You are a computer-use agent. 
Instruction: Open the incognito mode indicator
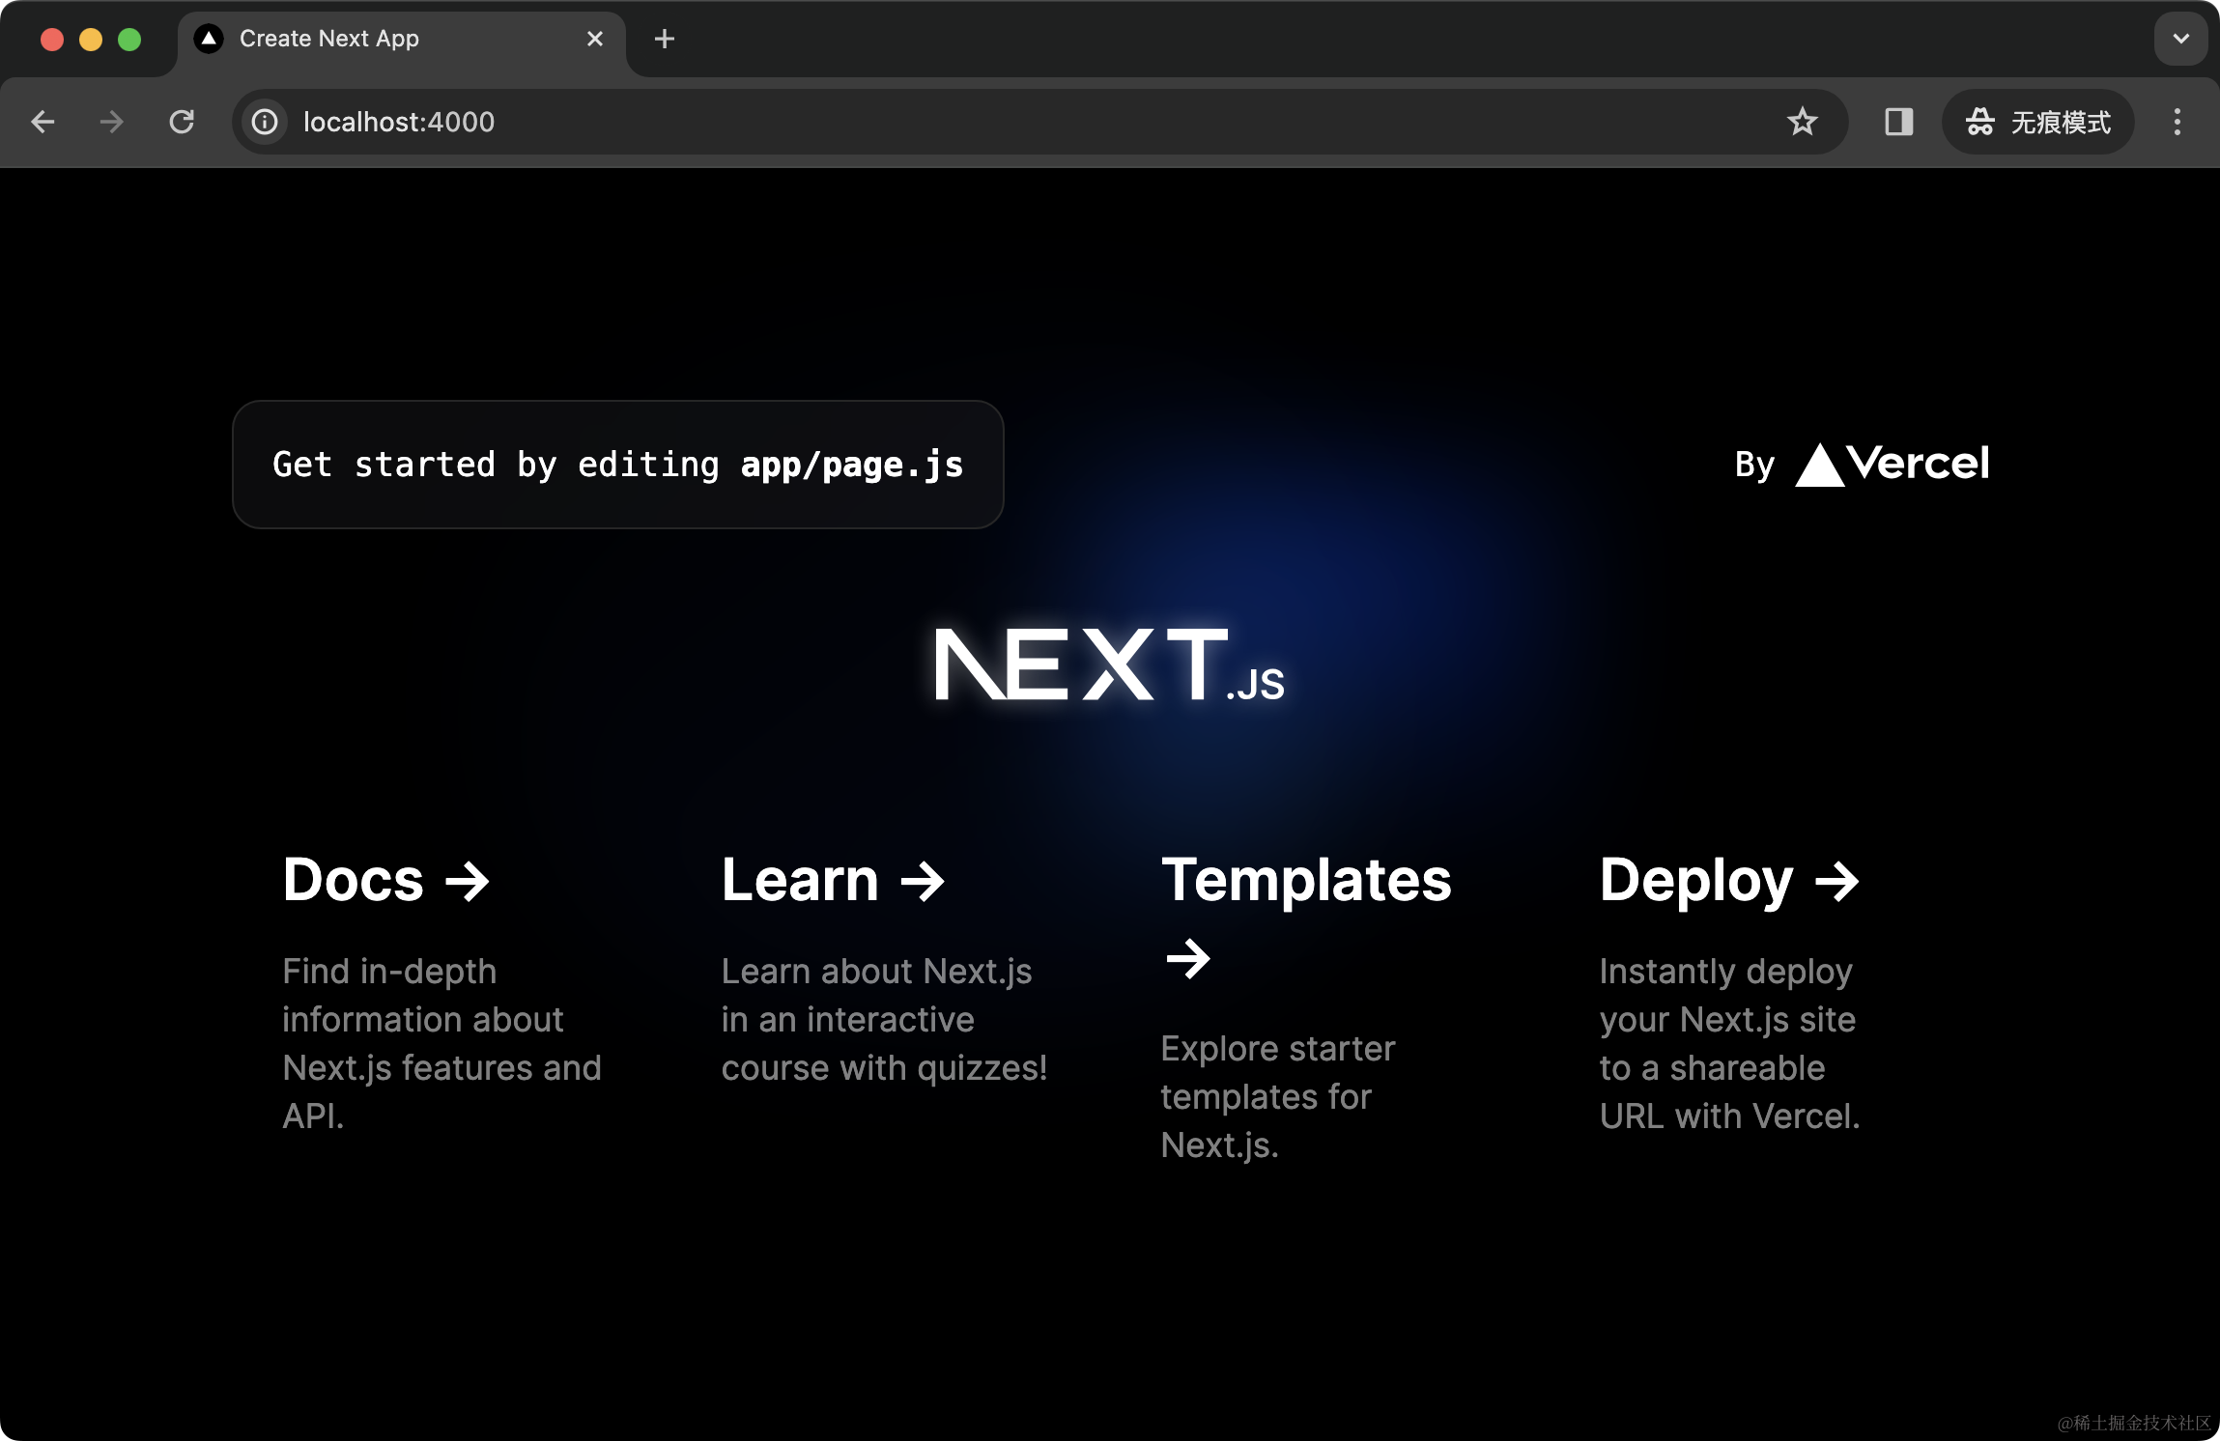[2038, 122]
